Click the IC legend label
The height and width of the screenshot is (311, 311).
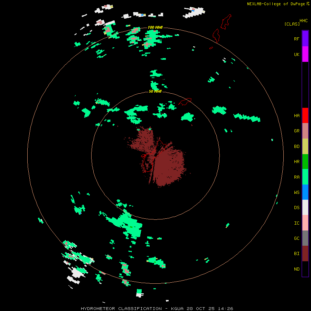tap(296, 223)
